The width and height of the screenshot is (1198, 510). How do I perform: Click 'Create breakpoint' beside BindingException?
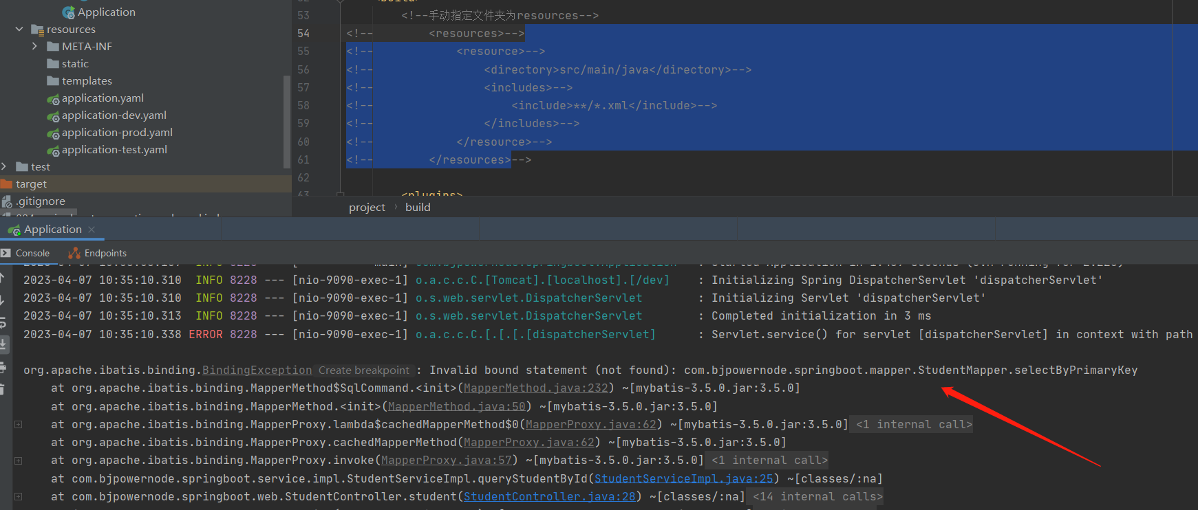click(364, 370)
